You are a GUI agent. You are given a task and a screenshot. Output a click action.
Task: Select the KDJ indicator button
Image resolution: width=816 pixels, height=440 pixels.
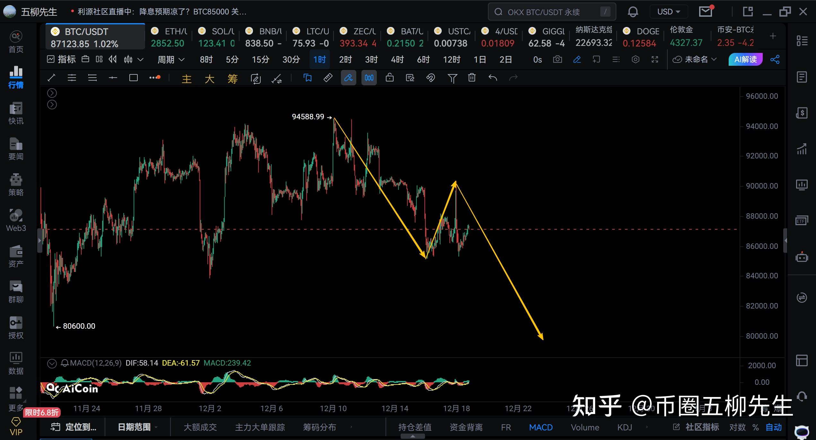point(624,427)
